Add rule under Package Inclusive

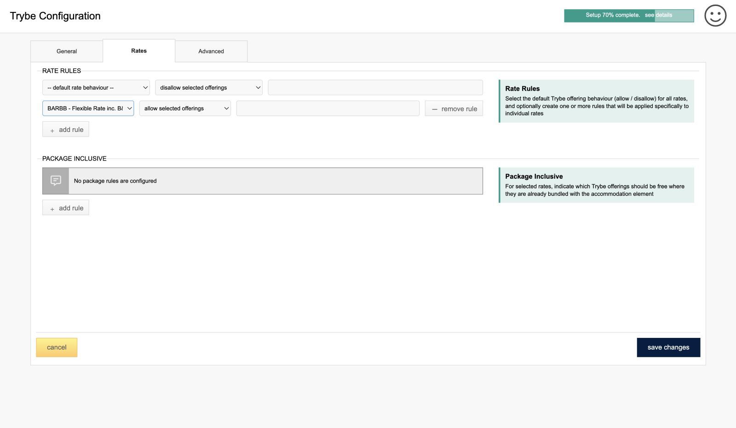[x=66, y=208]
